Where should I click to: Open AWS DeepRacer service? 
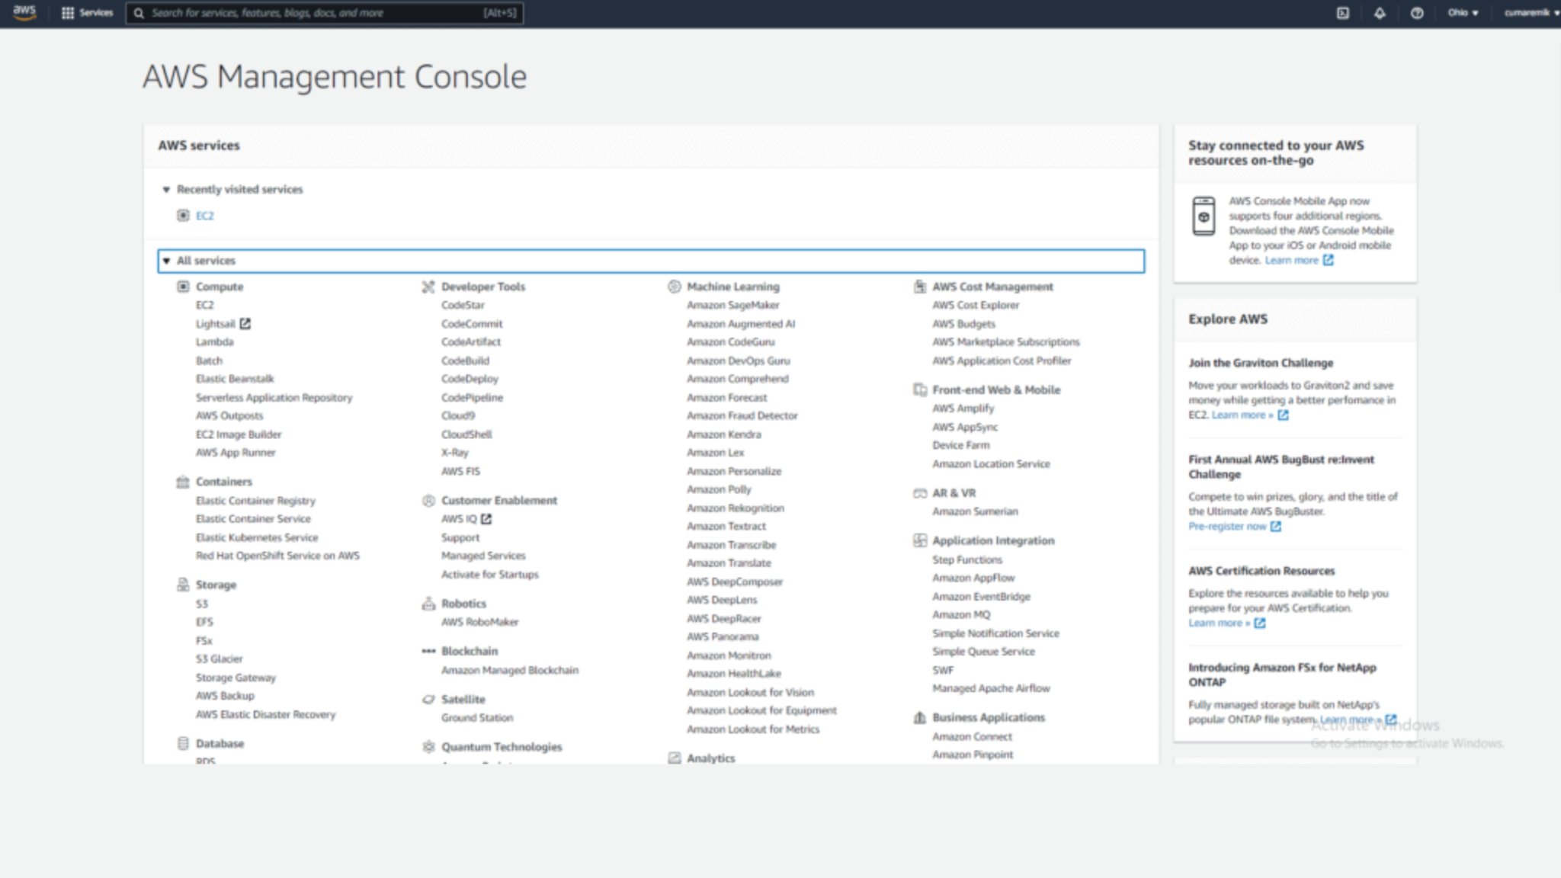coord(723,619)
